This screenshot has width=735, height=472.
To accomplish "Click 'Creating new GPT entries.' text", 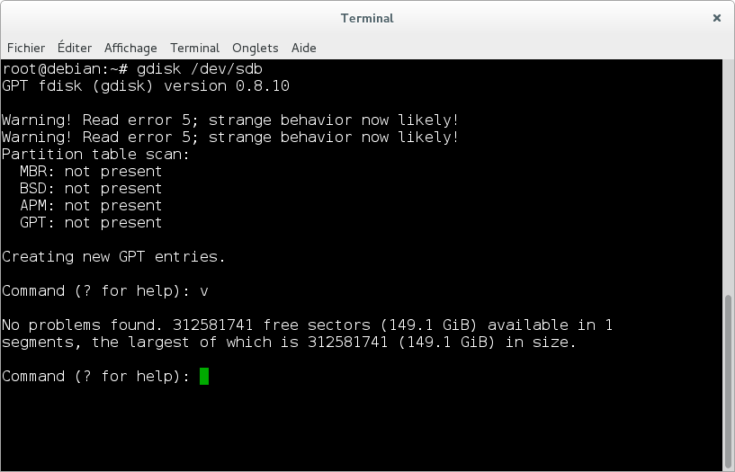I will pyautogui.click(x=113, y=257).
